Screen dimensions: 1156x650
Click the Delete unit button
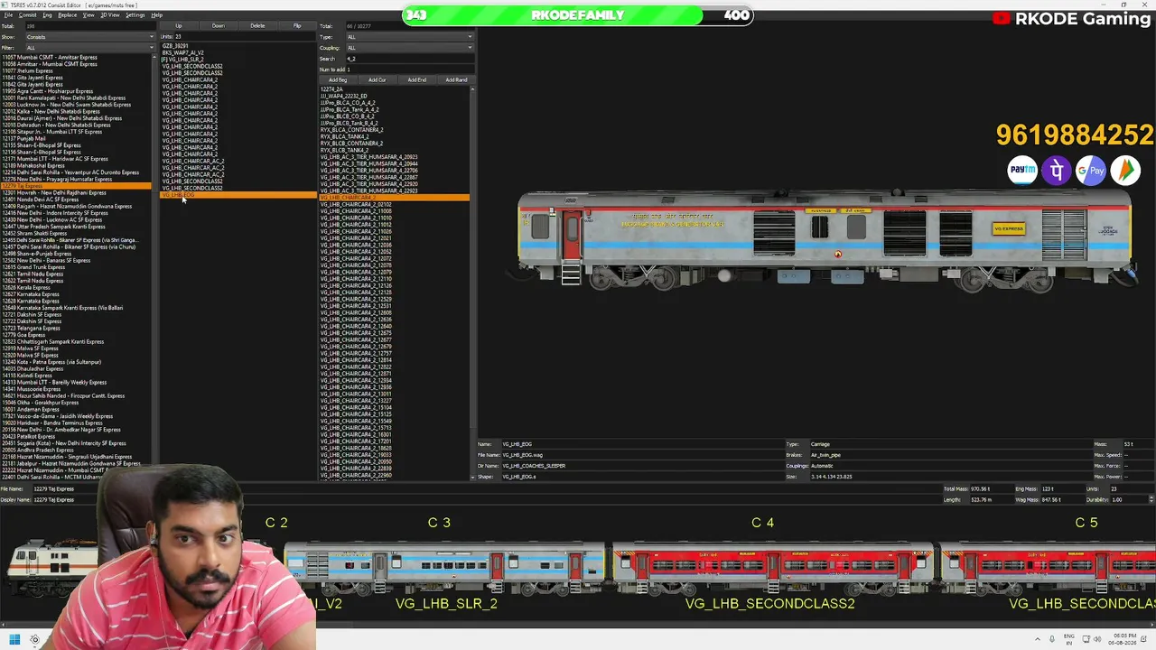click(x=258, y=26)
